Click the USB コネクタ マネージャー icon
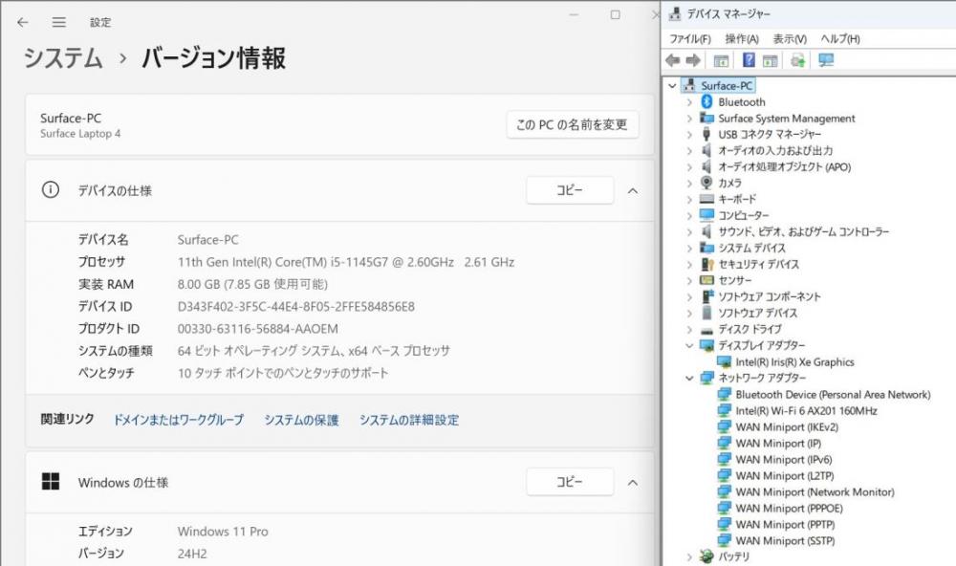This screenshot has height=566, width=956. (x=706, y=134)
